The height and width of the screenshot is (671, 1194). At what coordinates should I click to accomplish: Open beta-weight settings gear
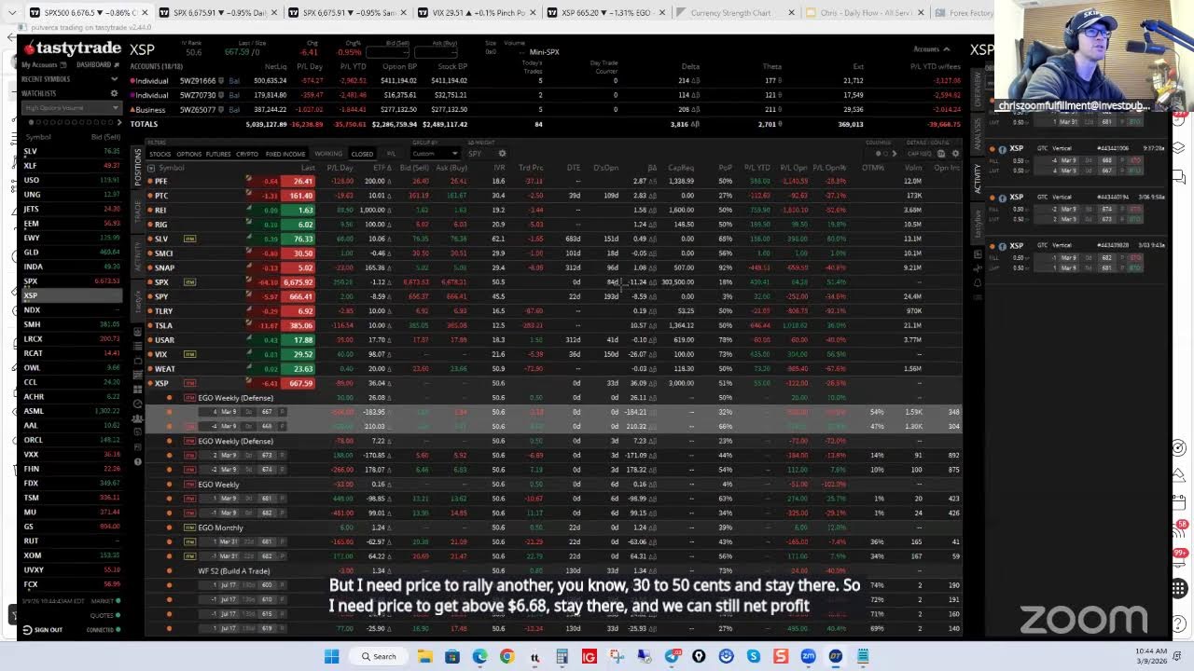click(502, 154)
